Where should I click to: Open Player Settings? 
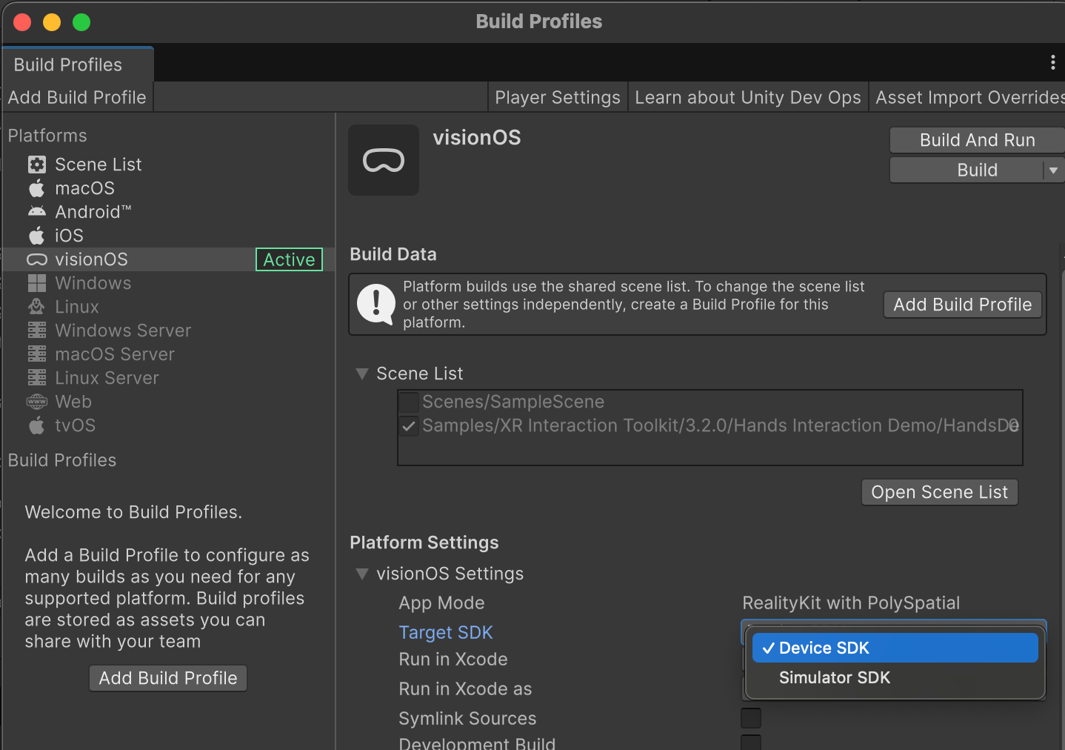pos(558,97)
